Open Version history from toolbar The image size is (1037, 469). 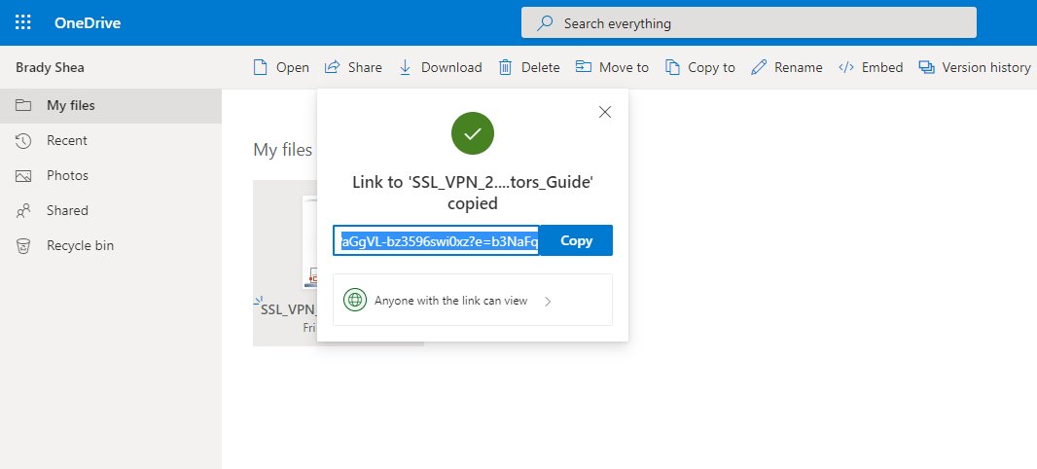click(x=974, y=67)
